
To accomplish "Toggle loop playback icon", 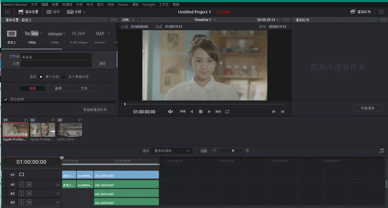I will (227, 112).
